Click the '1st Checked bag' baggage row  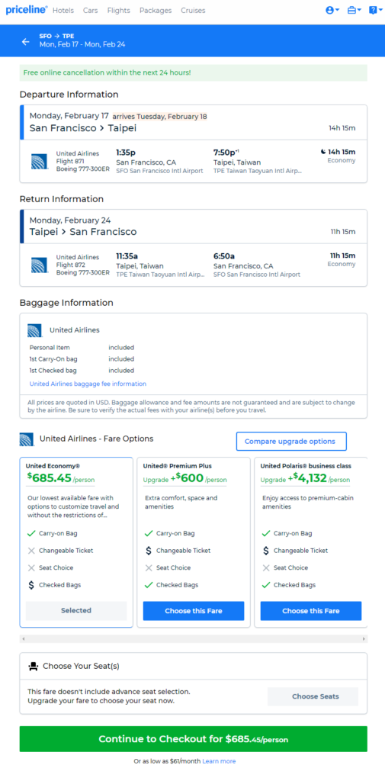tap(82, 371)
